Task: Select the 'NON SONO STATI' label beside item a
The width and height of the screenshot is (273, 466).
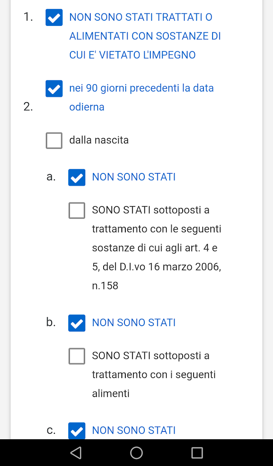Action: (x=134, y=177)
